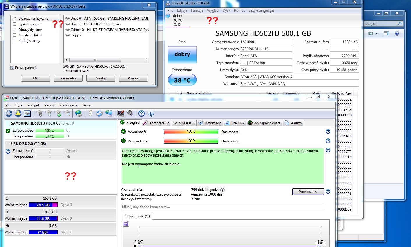Click the speaker sound icon in toolbar

(x=130, y=113)
